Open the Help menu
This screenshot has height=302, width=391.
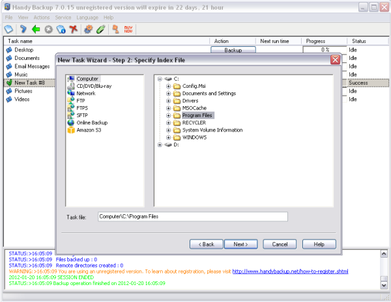click(x=108, y=18)
